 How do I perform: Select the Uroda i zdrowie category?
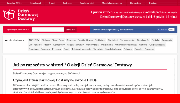pyautogui.click(x=113, y=49)
